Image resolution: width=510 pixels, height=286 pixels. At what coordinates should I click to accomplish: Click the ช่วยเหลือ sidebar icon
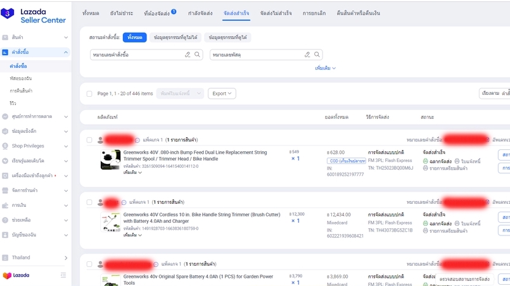5,220
